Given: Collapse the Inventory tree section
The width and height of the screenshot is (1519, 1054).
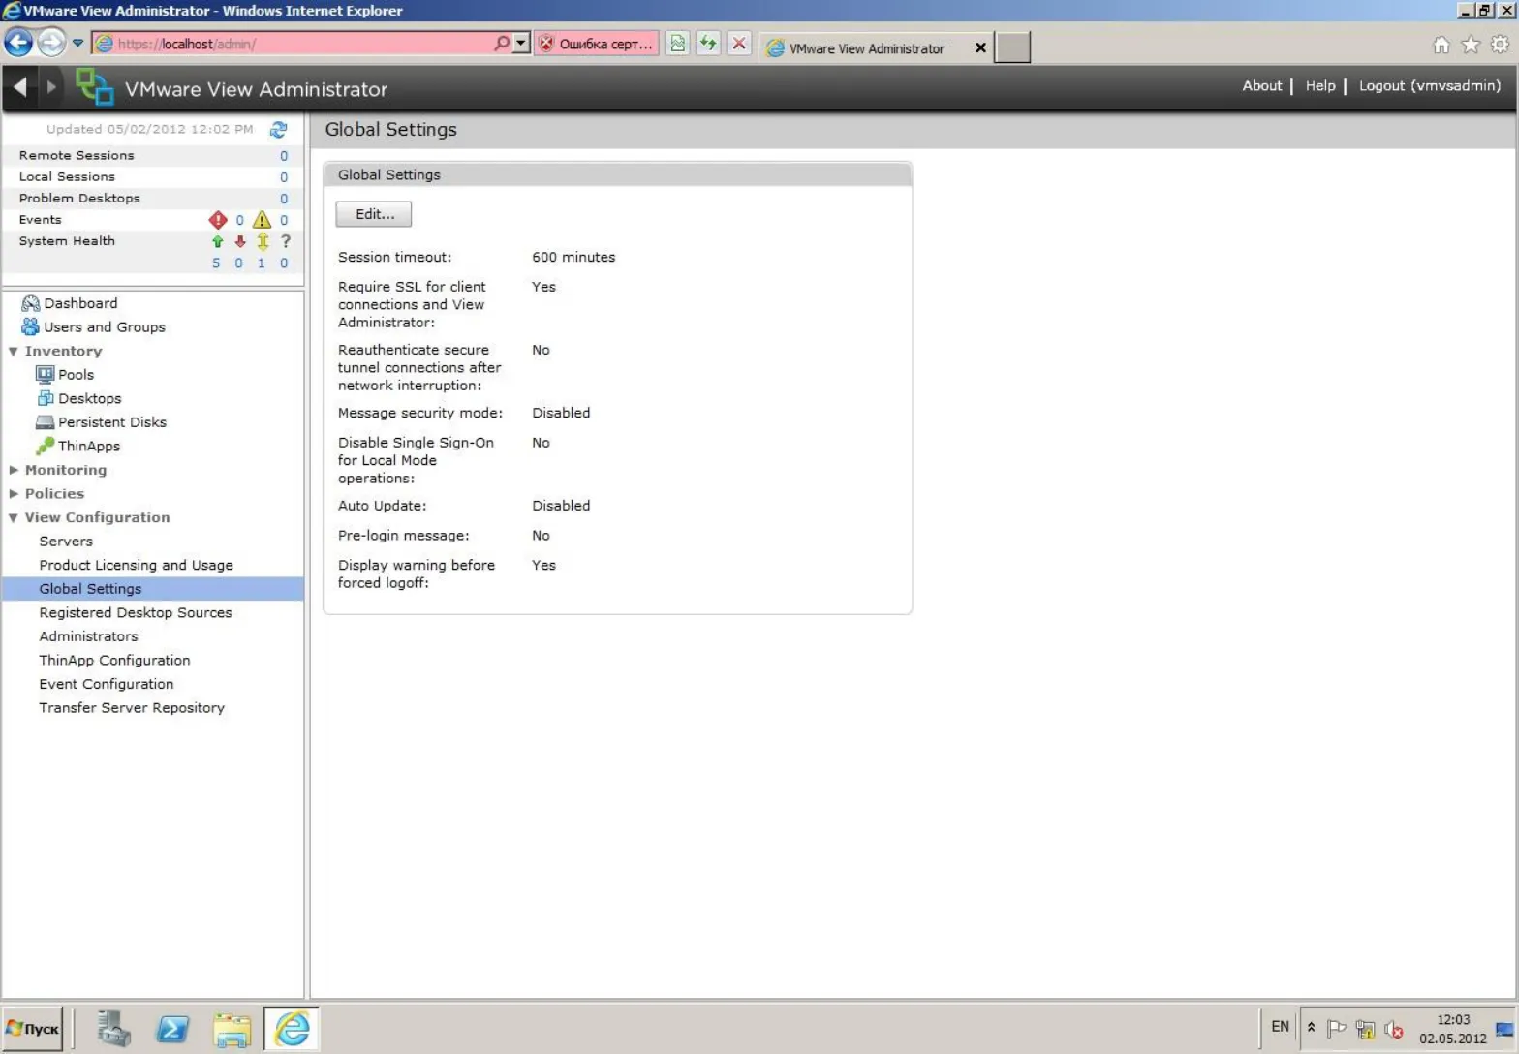Looking at the screenshot, I should coord(14,352).
